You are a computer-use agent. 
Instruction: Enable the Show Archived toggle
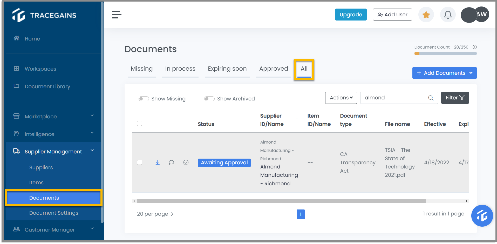pos(209,99)
